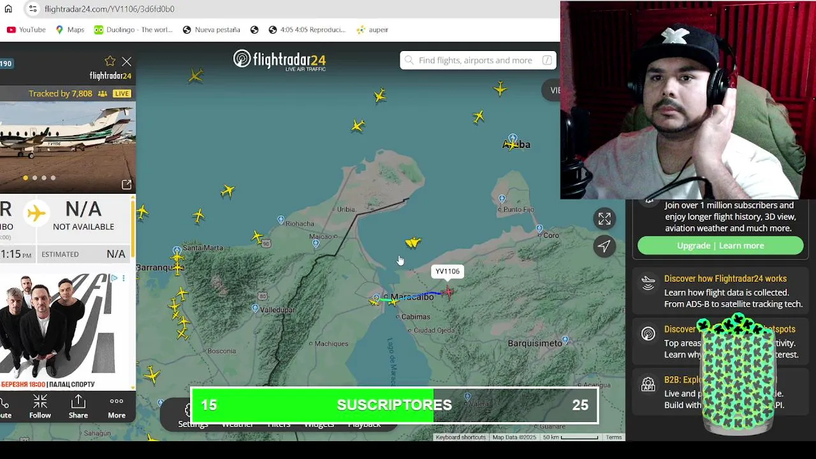
Task: Click the locate me arrow icon
Action: [x=604, y=246]
